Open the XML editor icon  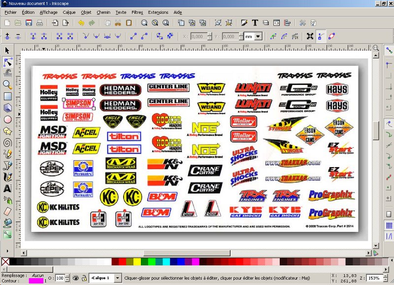(277, 23)
